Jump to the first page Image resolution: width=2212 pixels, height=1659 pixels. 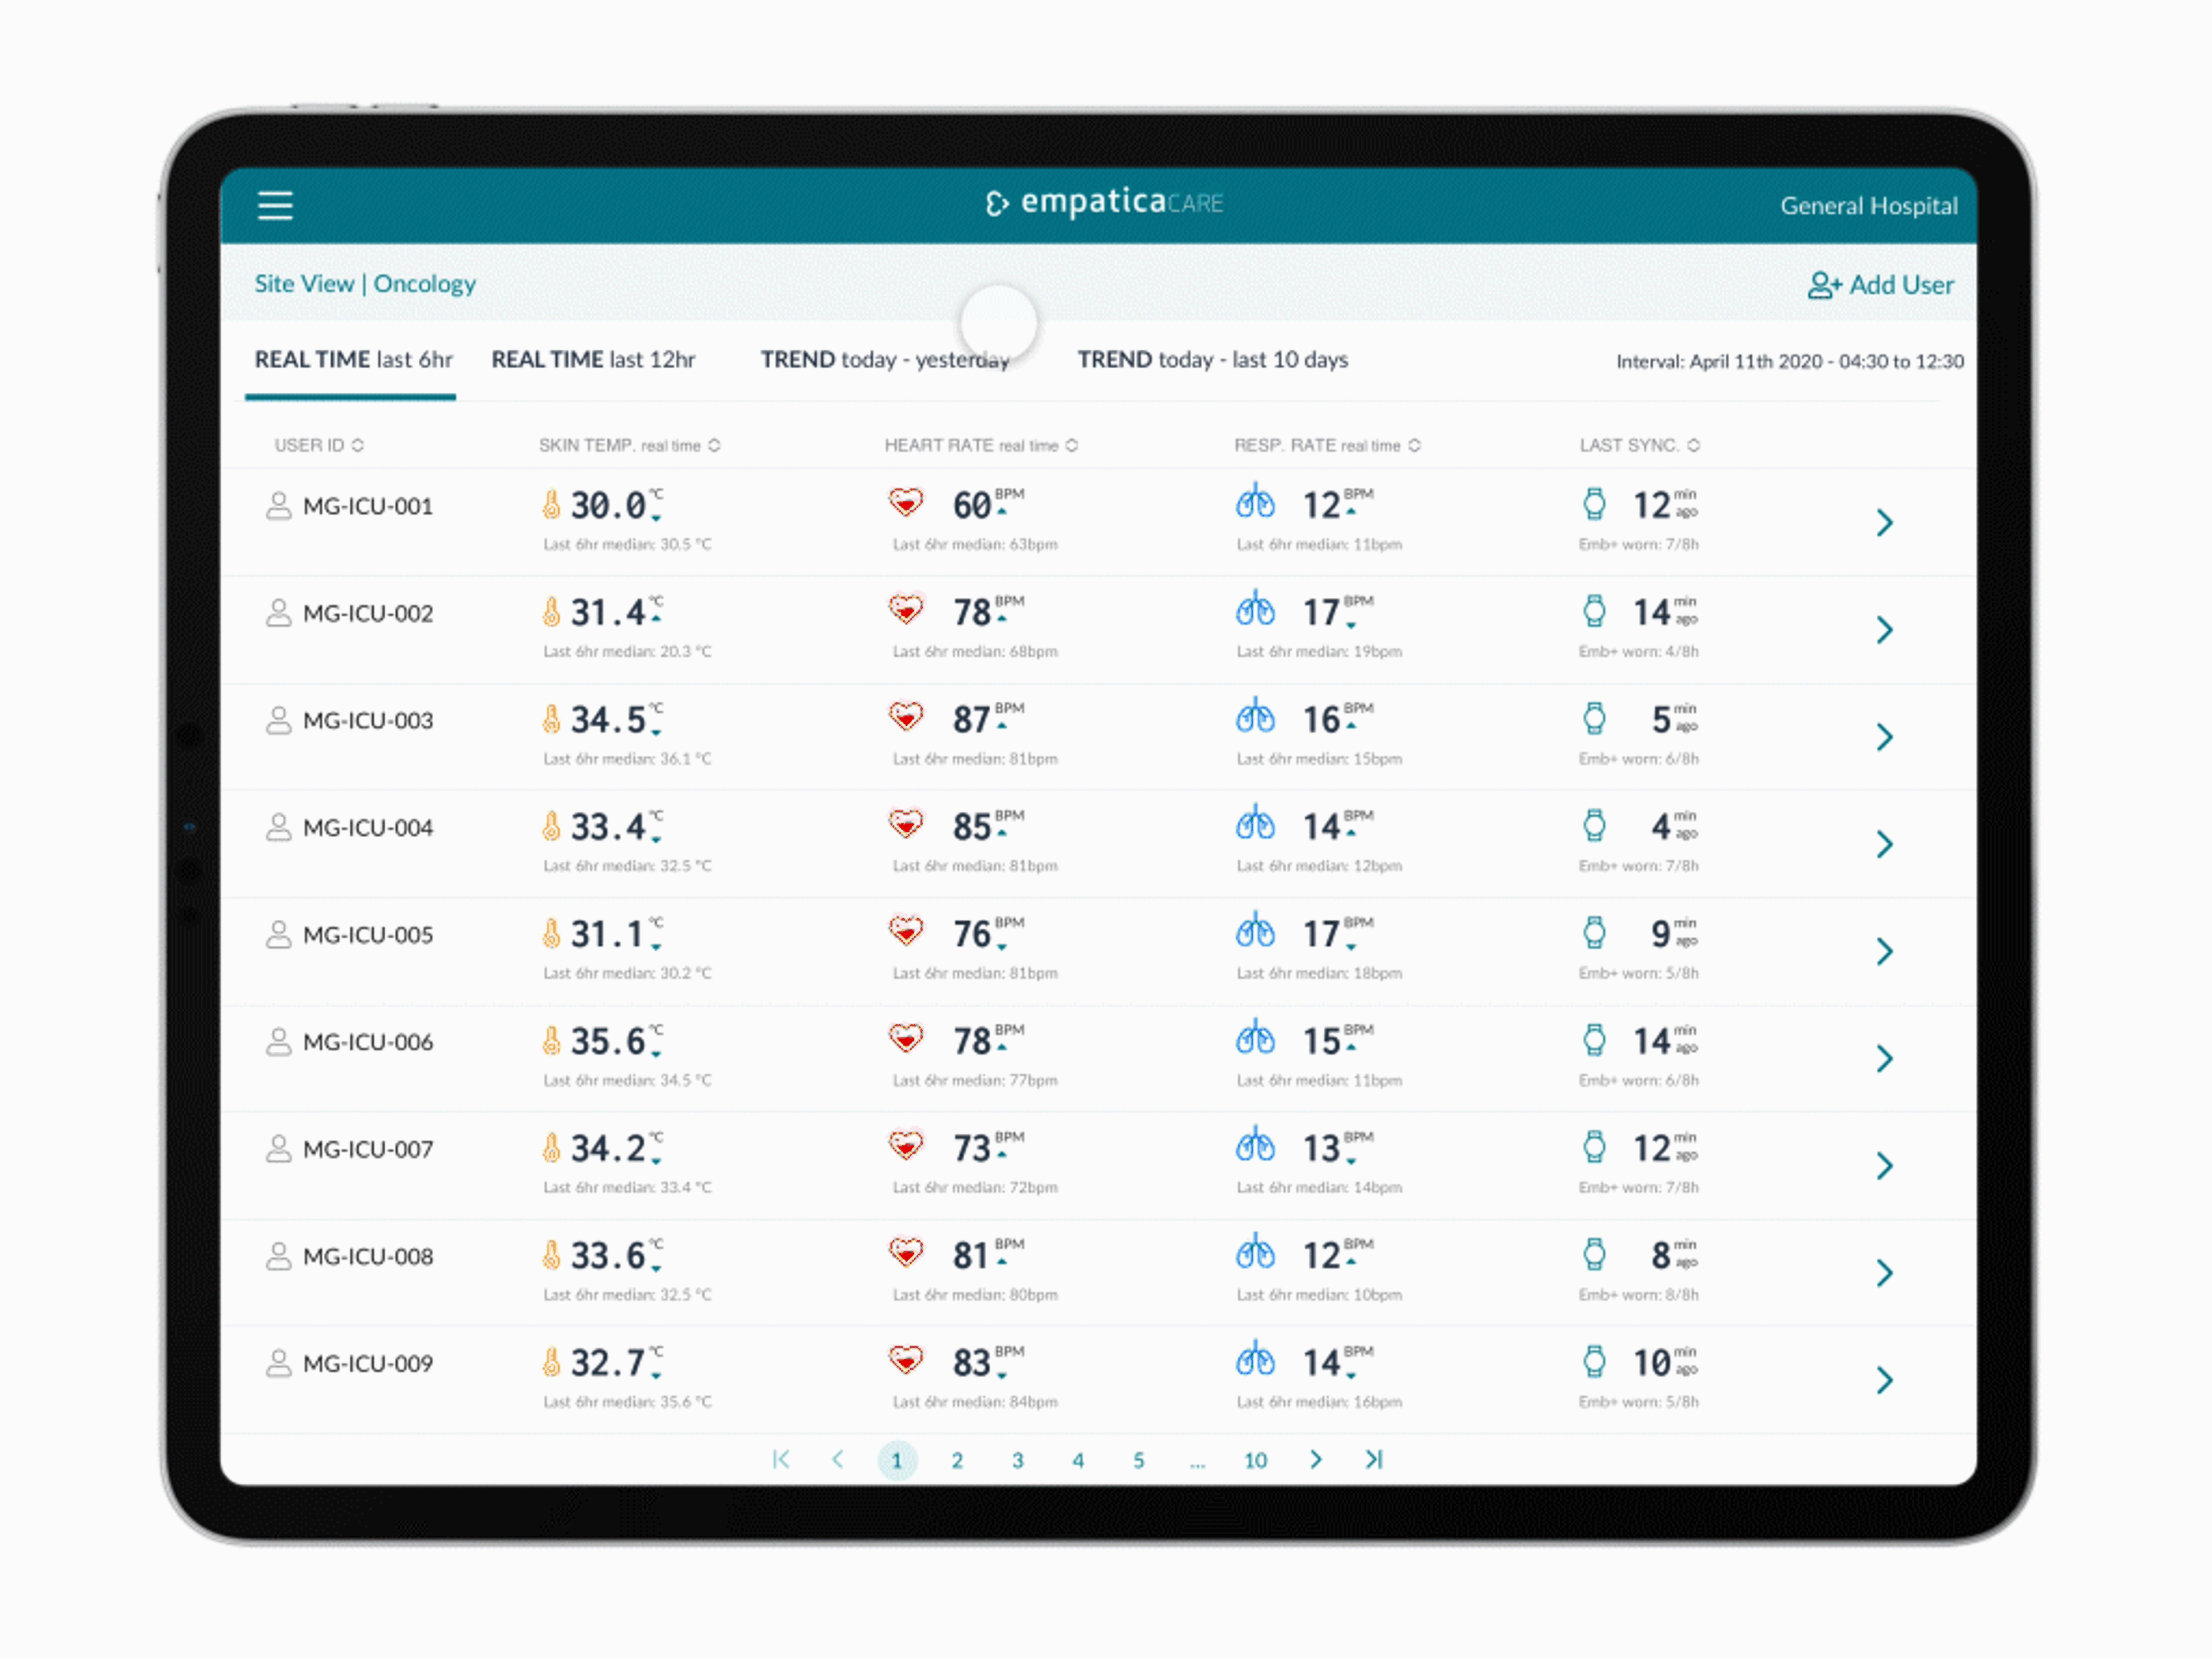[781, 1459]
